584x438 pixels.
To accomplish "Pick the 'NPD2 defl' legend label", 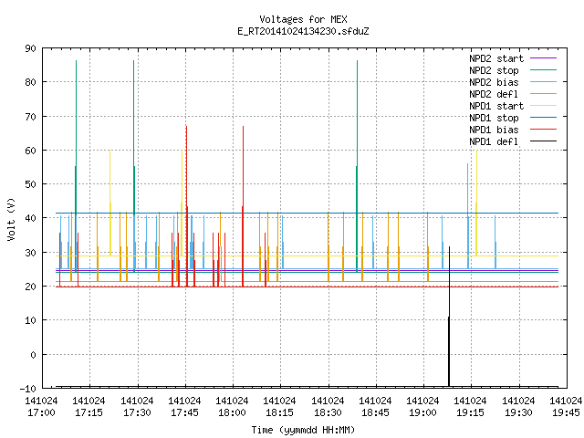I will (494, 94).
